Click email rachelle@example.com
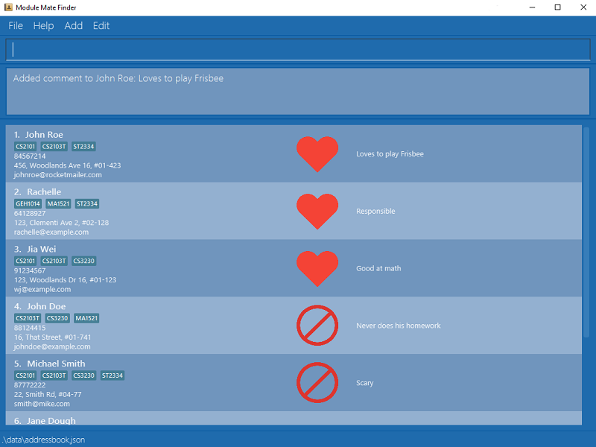 [x=51, y=232]
